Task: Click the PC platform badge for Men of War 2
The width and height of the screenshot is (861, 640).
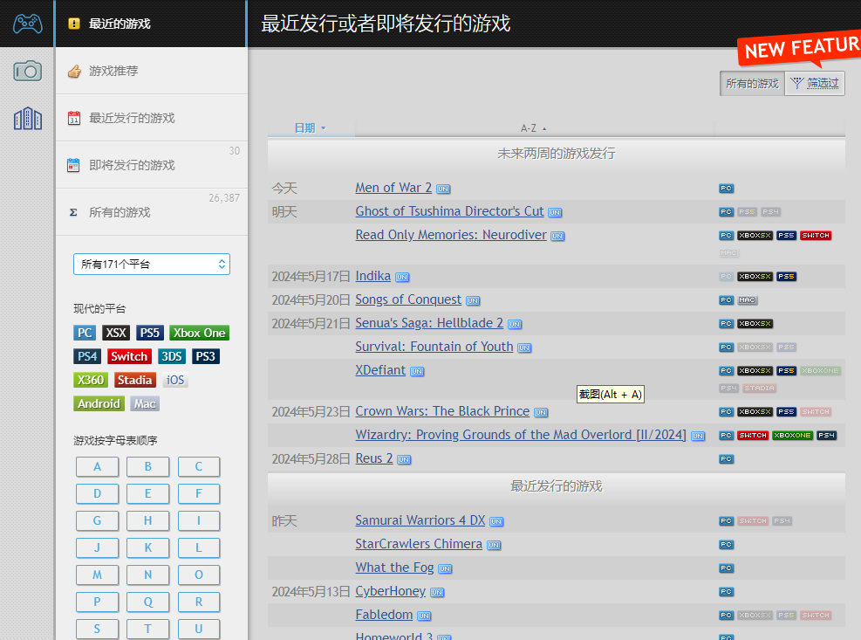Action: point(726,188)
